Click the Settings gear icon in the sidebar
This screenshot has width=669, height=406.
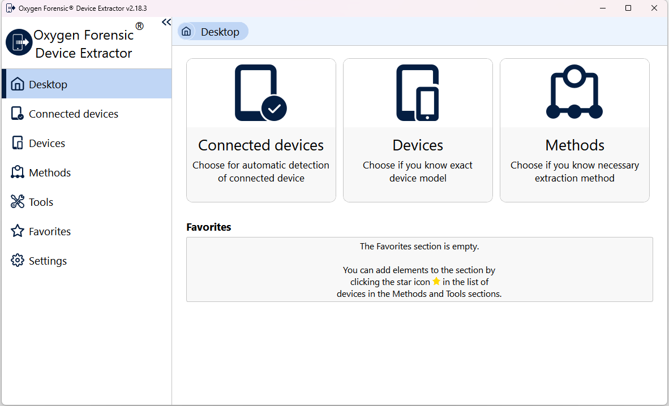(x=18, y=261)
